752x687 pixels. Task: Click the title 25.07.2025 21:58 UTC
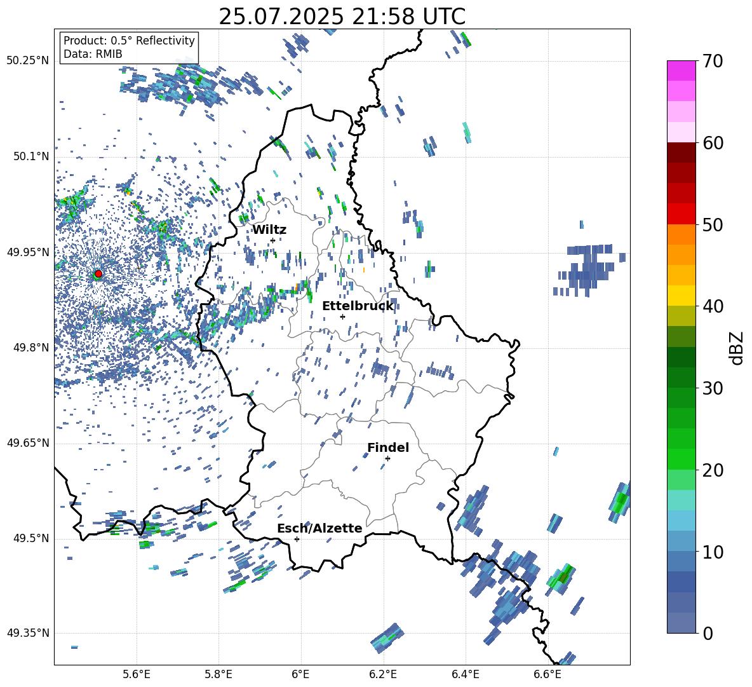tap(342, 17)
